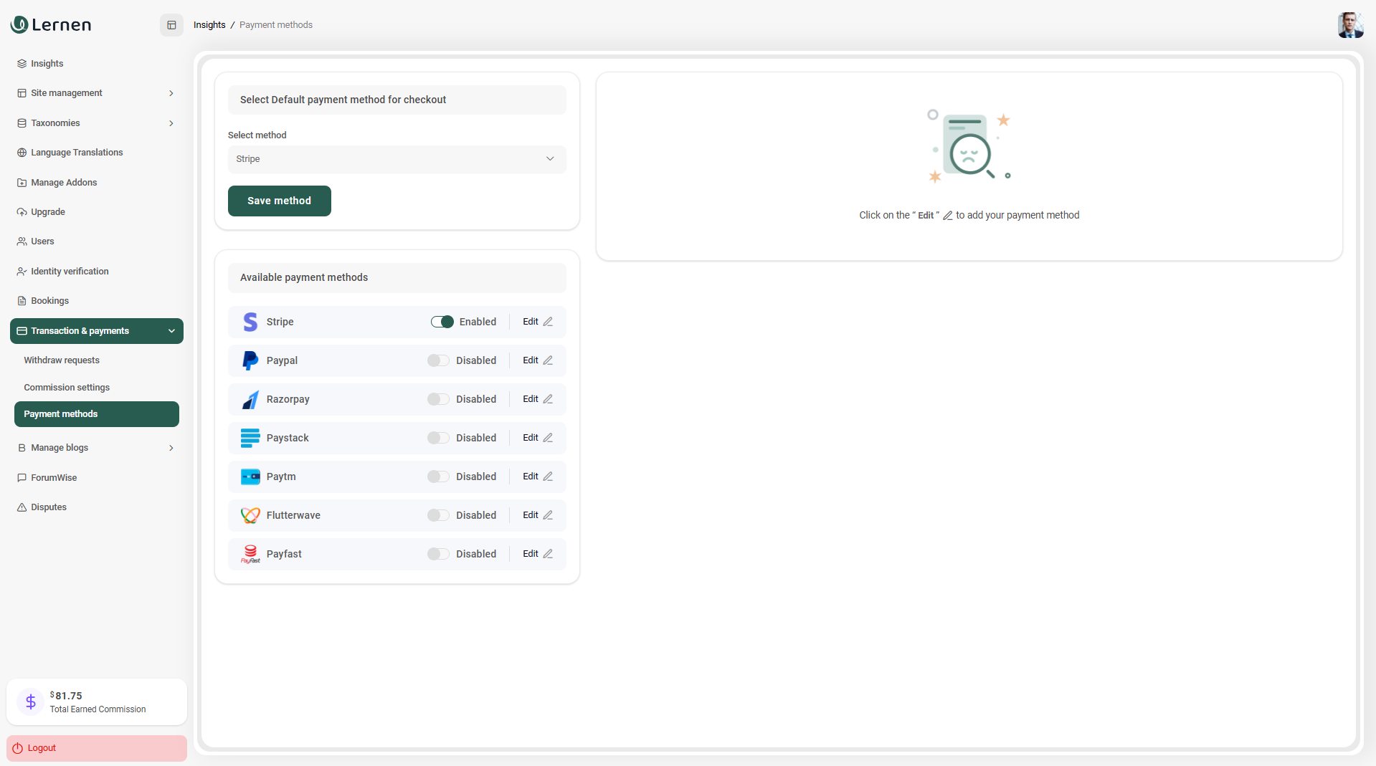
Task: Open the Select method dropdown
Action: pos(397,159)
